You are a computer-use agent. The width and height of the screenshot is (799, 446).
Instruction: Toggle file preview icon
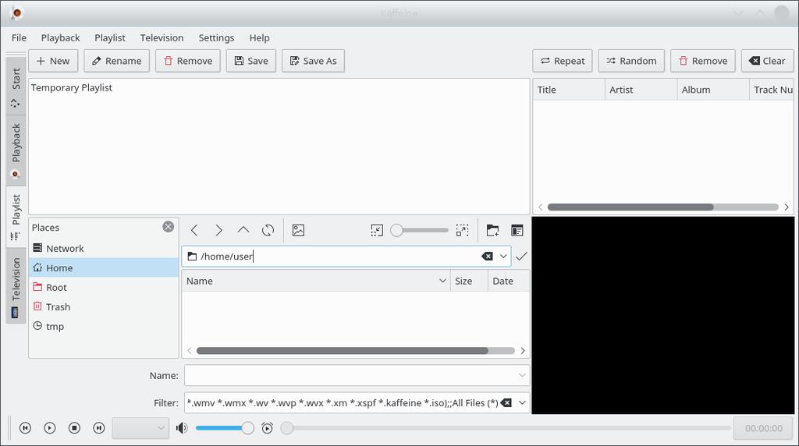coord(298,230)
